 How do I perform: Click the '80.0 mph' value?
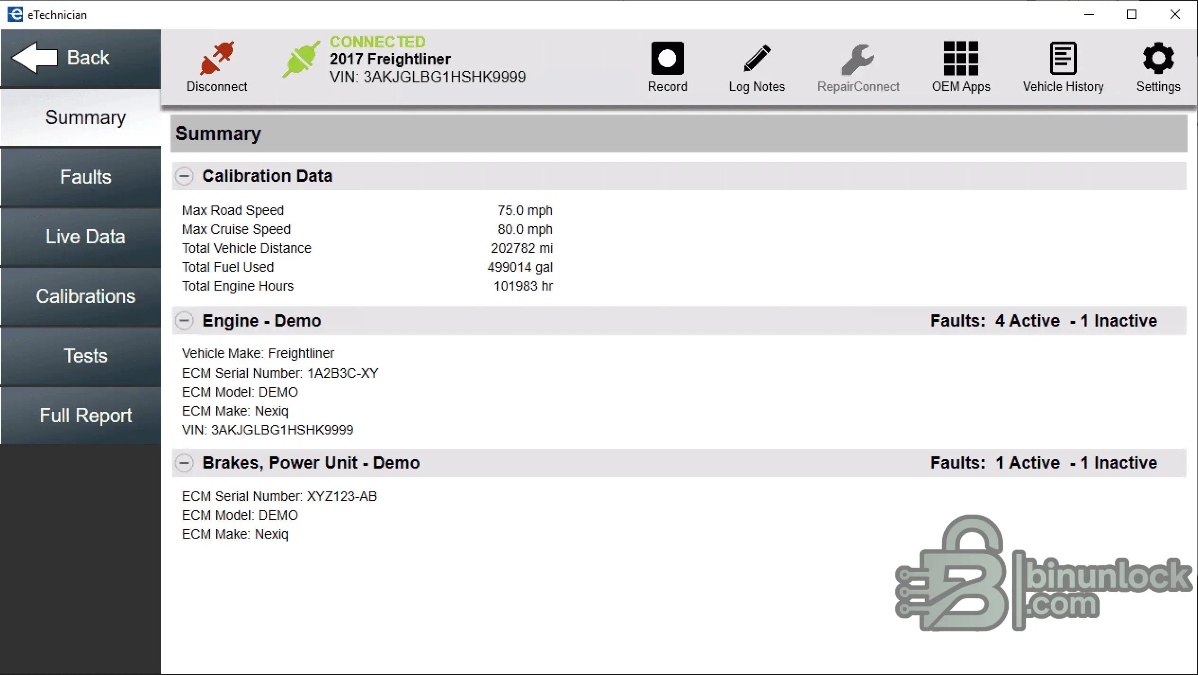[x=525, y=229]
